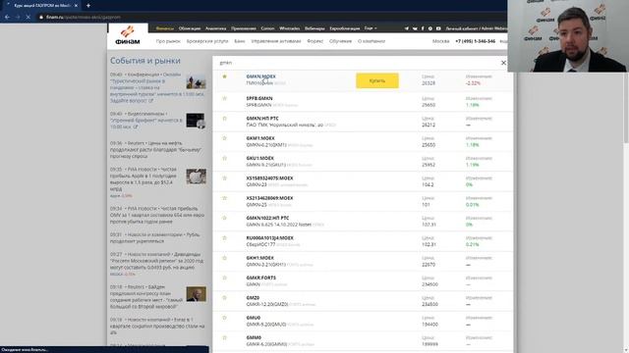Click the browser forward arrow
Image resolution: width=629 pixels, height=353 pixels.
(18, 17)
